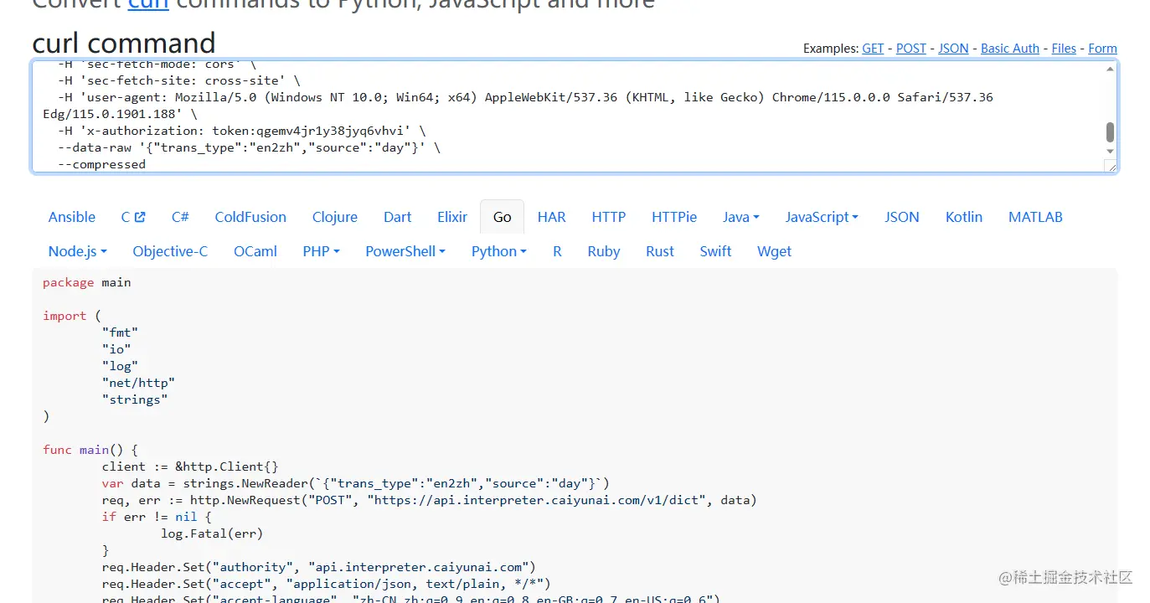The height and width of the screenshot is (603, 1150).
Task: Switch to the Ansible tab
Action: tap(72, 217)
